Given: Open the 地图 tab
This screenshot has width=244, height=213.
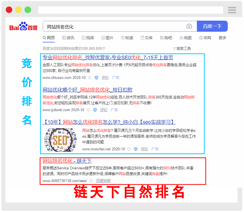Looking at the screenshot, I should 186,38.
